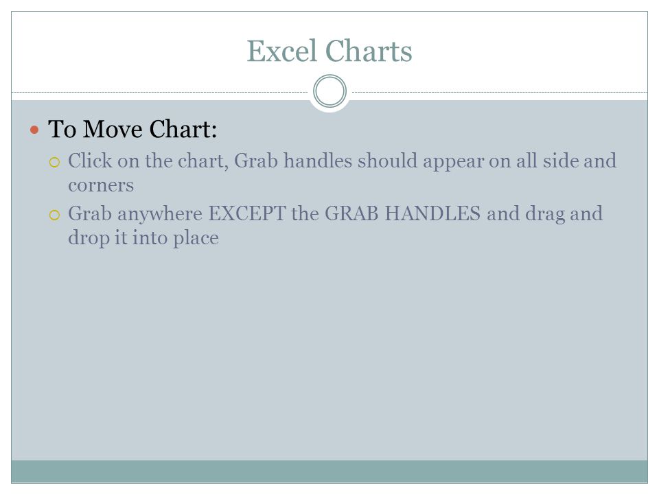The width and height of the screenshot is (659, 494).
Task: Click the line starting 'Click on the chart, Grab handles'
Action: (342, 161)
